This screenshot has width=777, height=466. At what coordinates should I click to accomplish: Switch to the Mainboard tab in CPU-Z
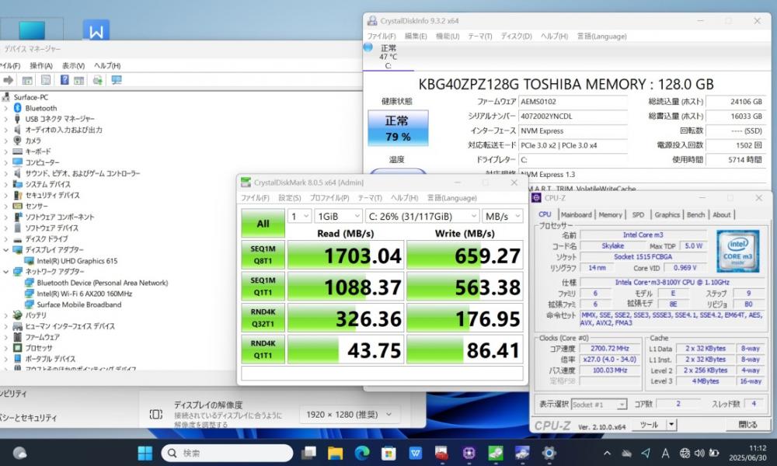point(576,214)
